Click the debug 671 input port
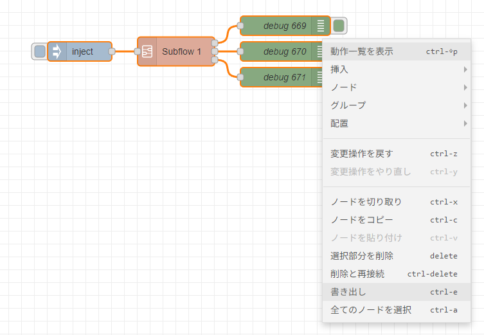The image size is (484, 335). (x=240, y=77)
